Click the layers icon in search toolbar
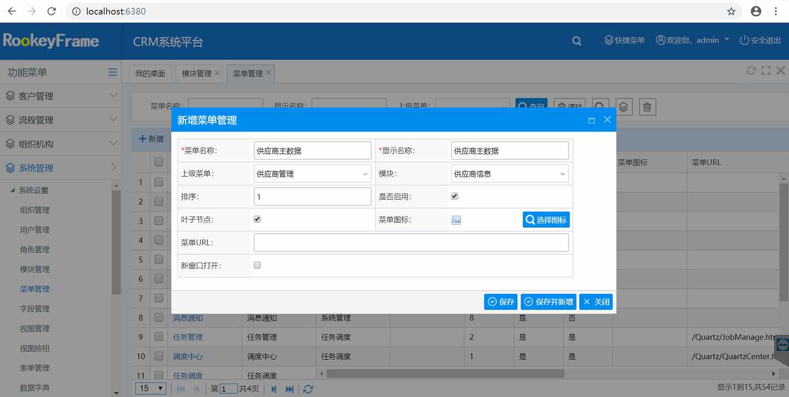This screenshot has width=789, height=397. (x=624, y=106)
